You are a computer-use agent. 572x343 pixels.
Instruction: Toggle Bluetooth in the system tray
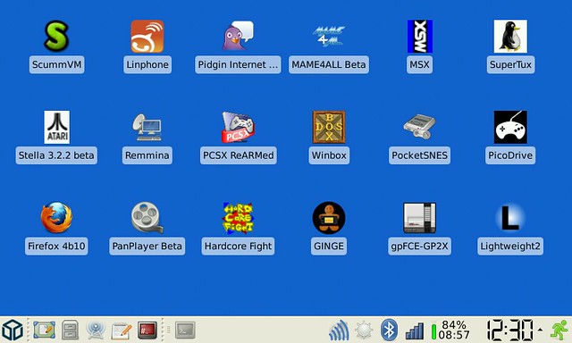(389, 330)
